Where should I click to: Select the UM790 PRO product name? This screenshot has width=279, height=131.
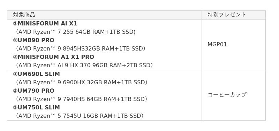[x=36, y=91]
